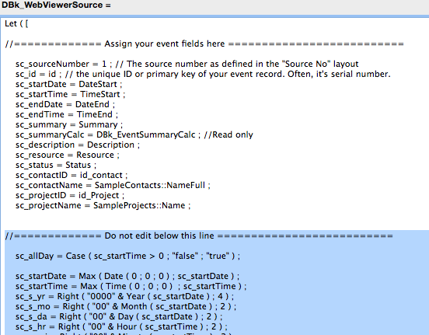Click the sc_resource = Resource line
429x335 pixels.
(x=68, y=155)
